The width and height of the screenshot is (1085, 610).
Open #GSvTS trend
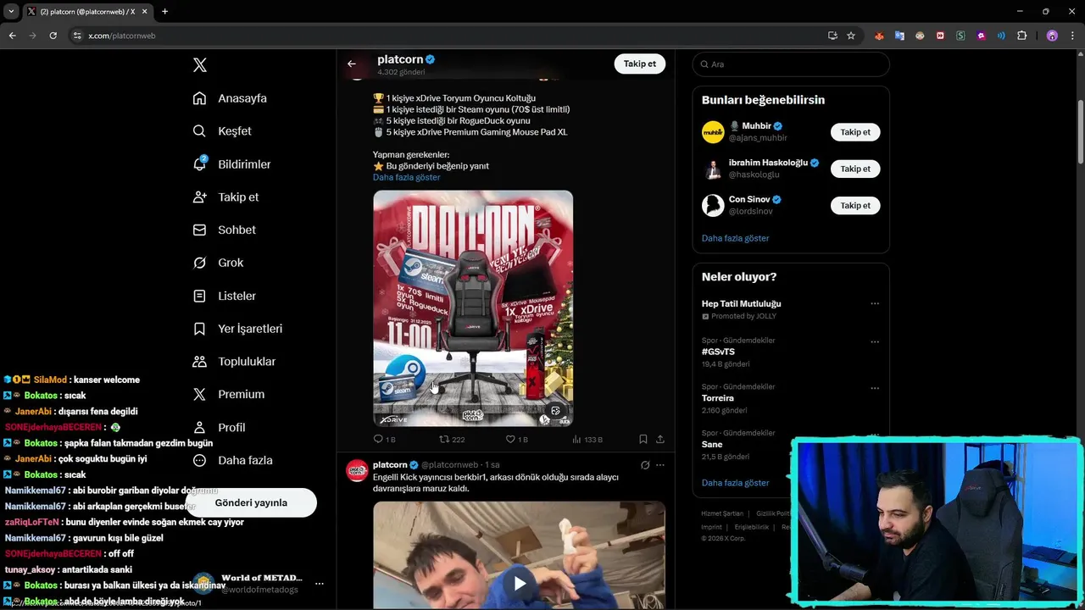pos(718,352)
